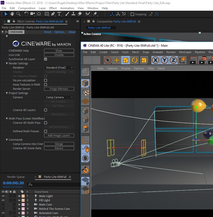
Task: Open the Renderer dropdown
Action: click(59, 68)
